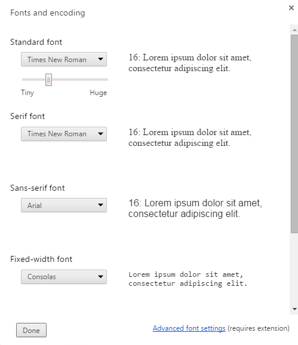This screenshot has width=298, height=345.
Task: Open the Fixed-width font Consolas dropdown
Action: pos(64,277)
